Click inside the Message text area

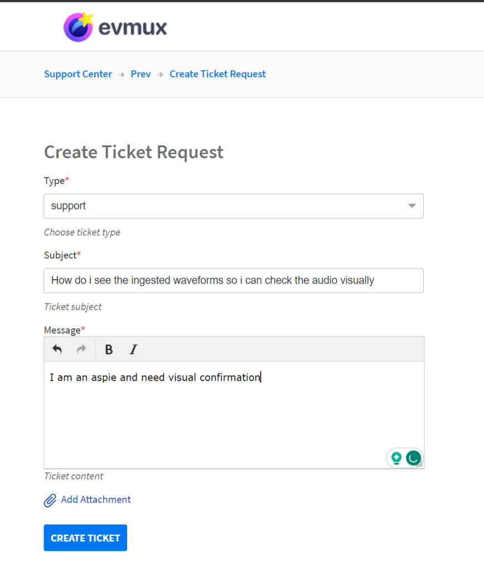234,415
